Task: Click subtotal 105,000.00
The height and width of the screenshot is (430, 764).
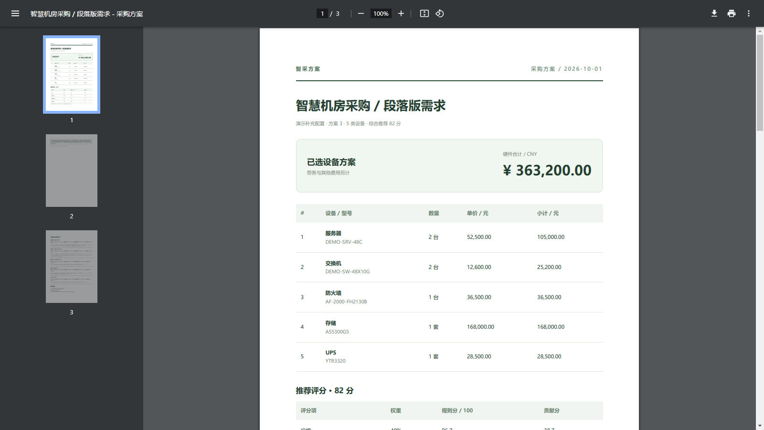Action: [551, 237]
